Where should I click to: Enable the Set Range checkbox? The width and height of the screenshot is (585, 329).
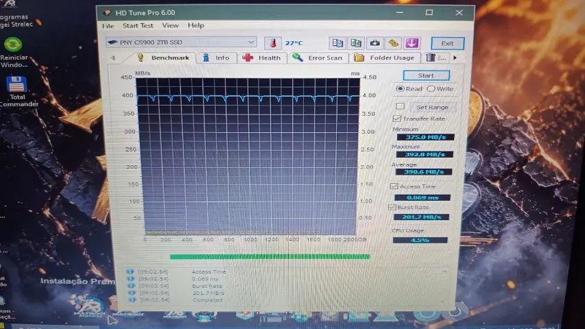click(x=400, y=107)
